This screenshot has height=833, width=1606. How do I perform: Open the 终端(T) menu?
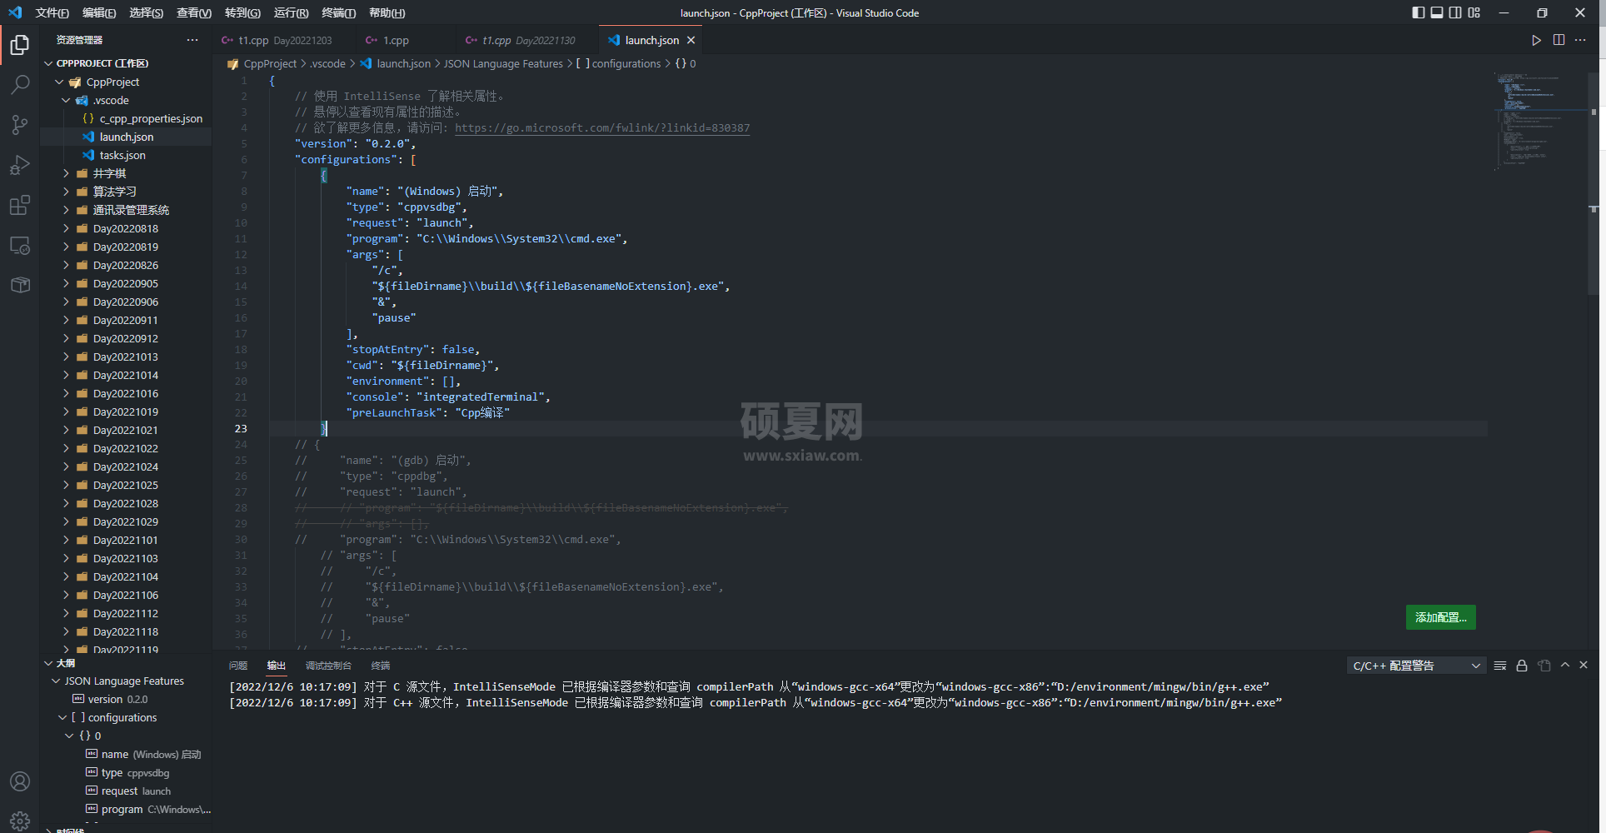338,12
